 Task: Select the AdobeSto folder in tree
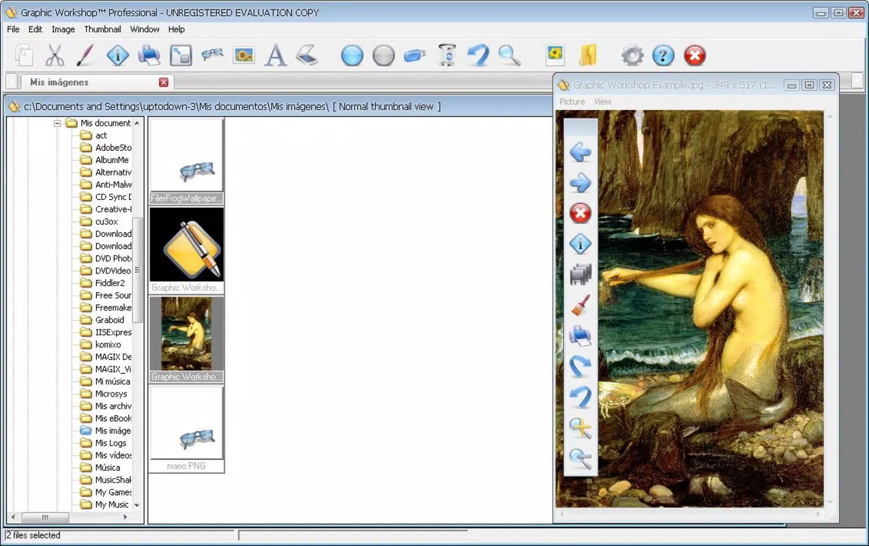(x=105, y=147)
